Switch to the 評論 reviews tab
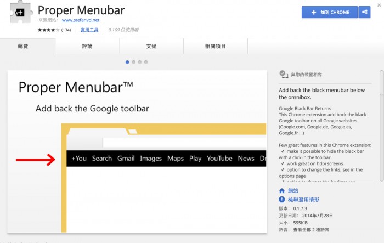384x243 pixels. pos(87,46)
